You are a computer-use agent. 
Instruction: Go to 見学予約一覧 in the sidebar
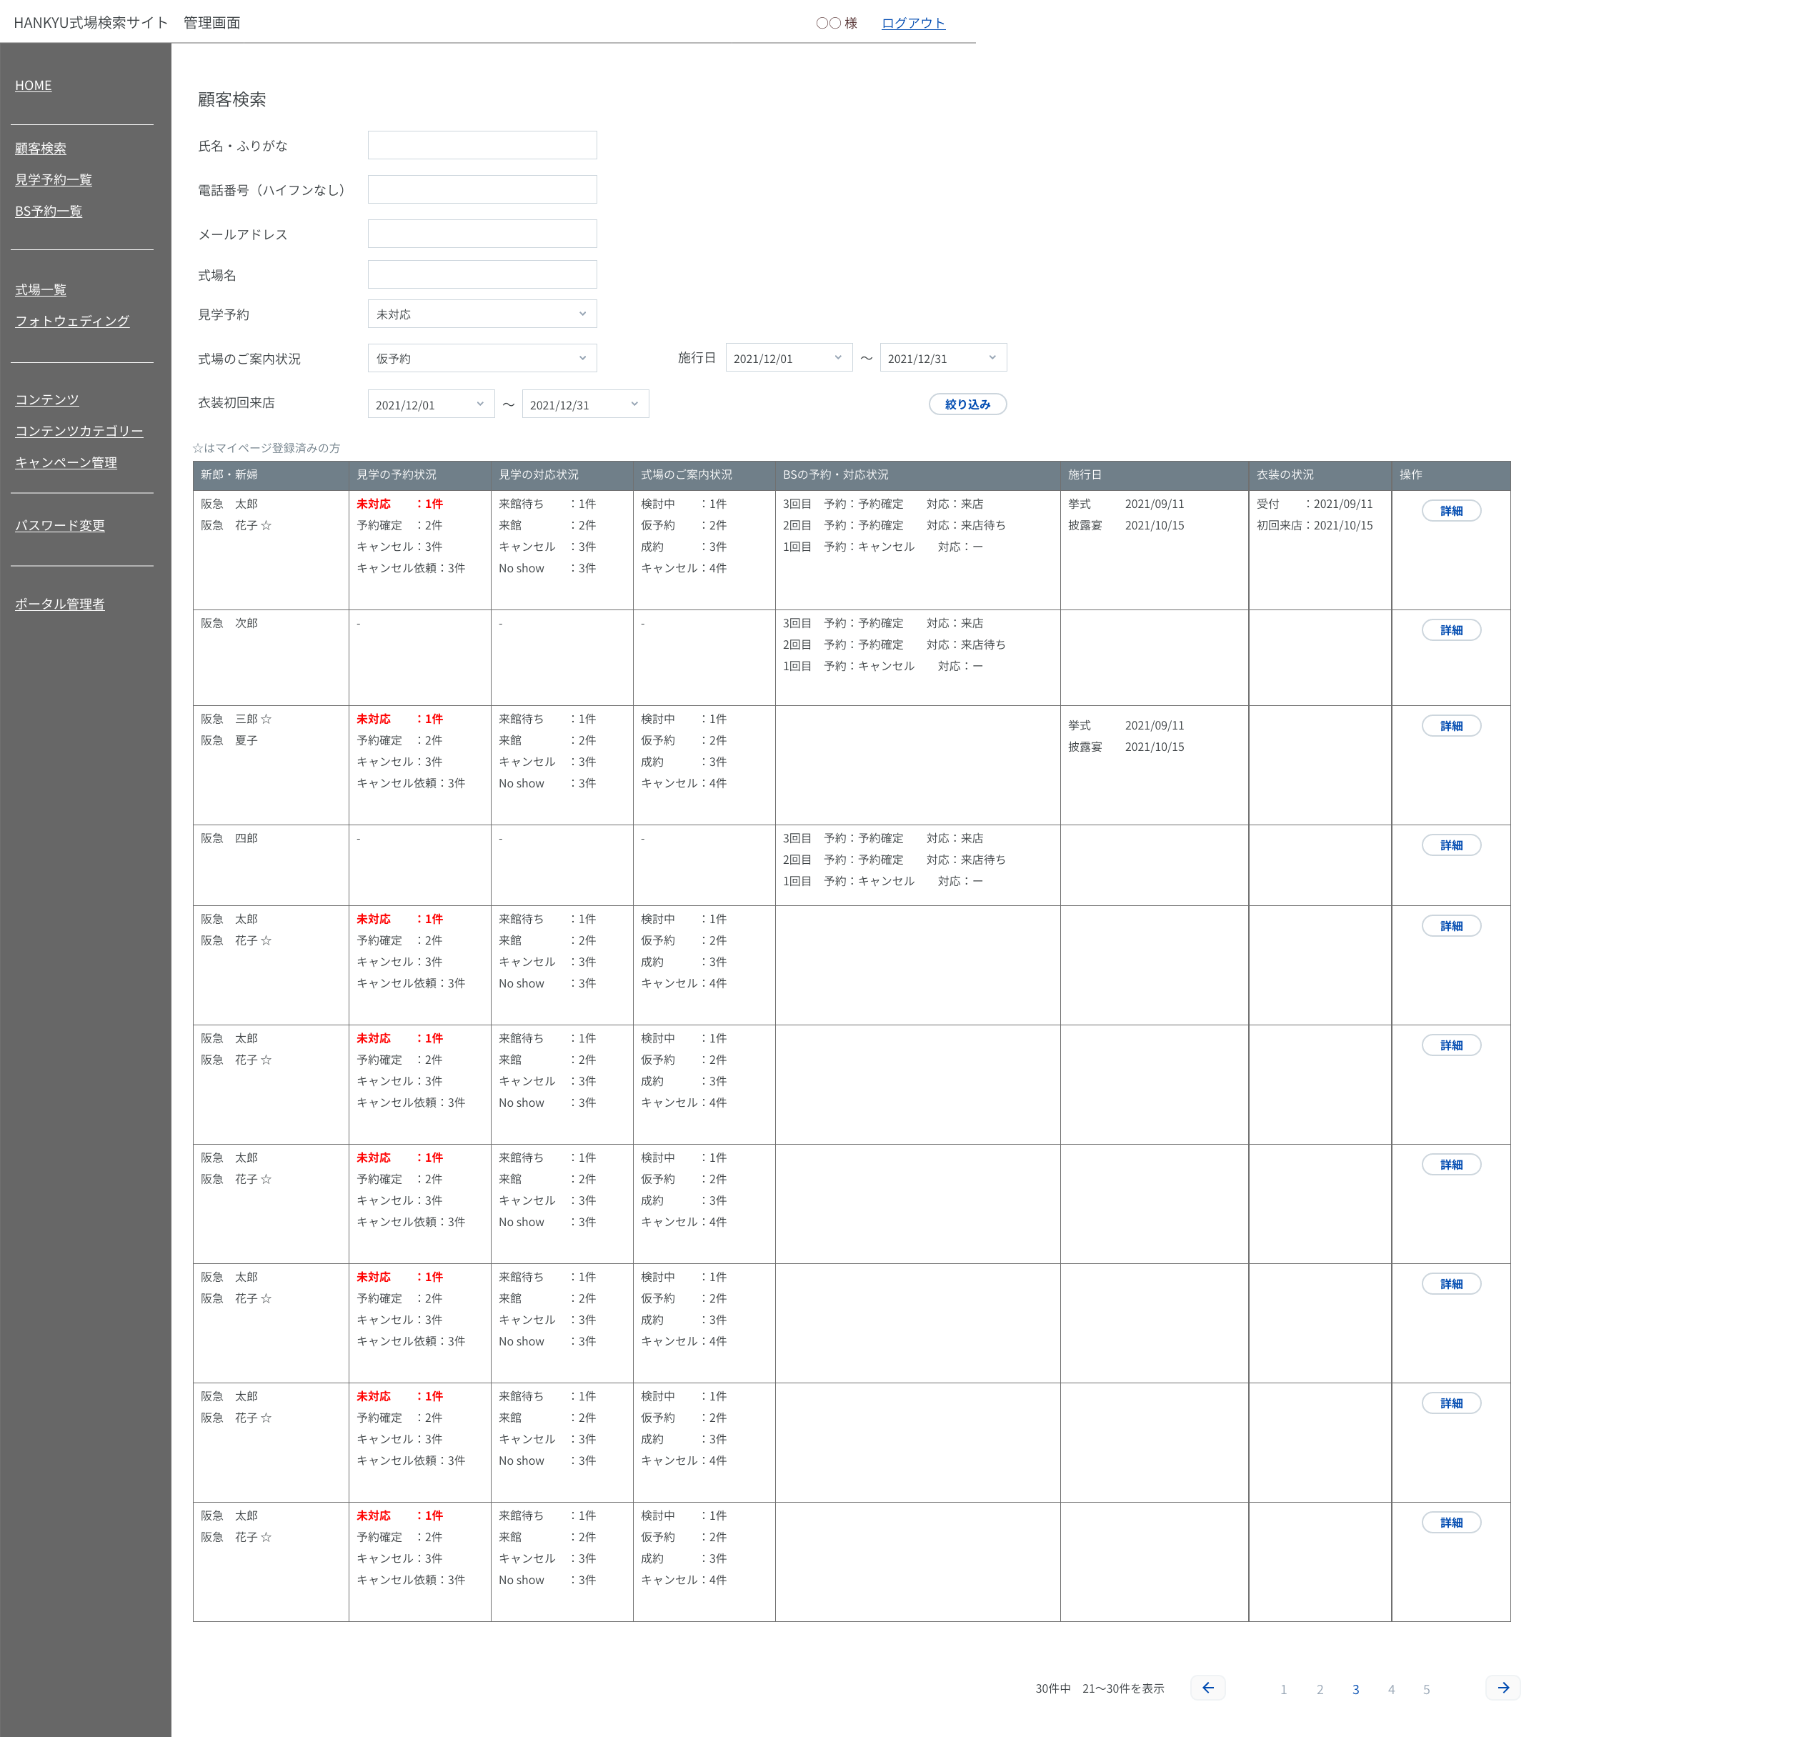click(53, 179)
